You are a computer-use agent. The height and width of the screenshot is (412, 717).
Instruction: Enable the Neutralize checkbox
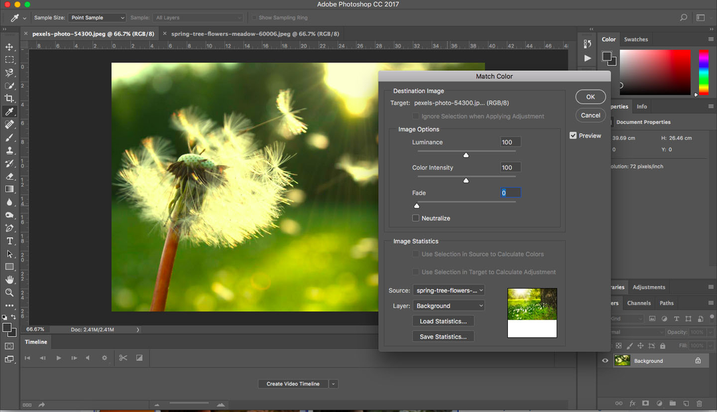click(416, 218)
